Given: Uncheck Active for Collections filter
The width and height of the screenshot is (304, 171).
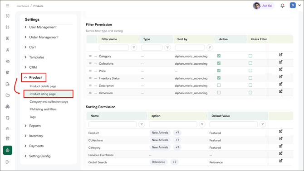Looking at the screenshot, I should tap(219, 63).
